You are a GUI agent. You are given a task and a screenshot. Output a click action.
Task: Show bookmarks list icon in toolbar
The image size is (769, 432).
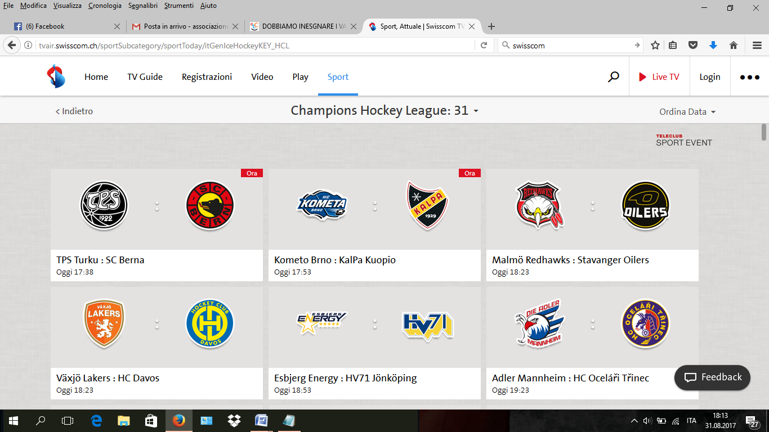[x=673, y=46]
